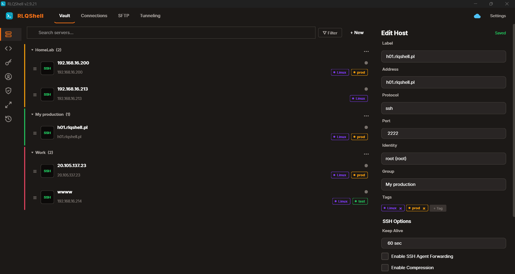Click the Filter button

click(330, 33)
